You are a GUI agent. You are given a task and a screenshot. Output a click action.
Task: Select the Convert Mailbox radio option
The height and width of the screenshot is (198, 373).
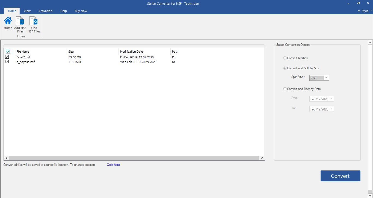point(285,58)
